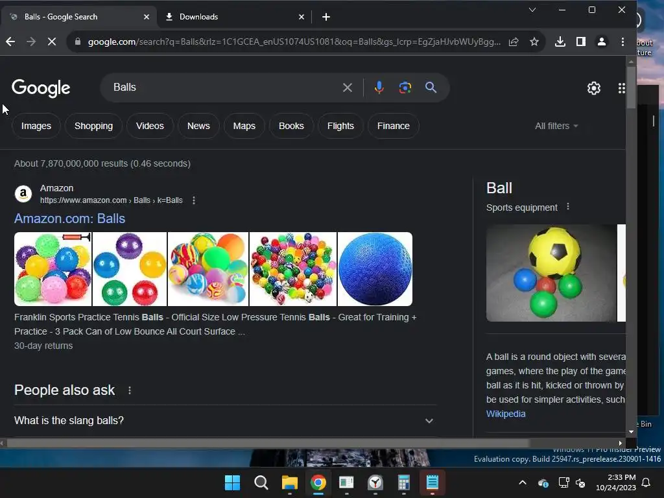Open Chrome three-dot menu
The image size is (664, 498).
tap(622, 41)
